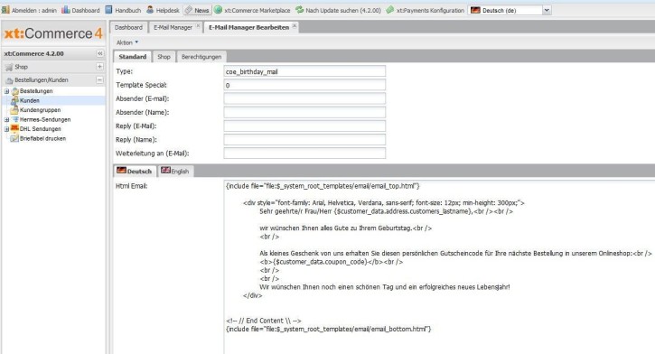Open the Berechtigungen tab
The image size is (655, 354).
(x=201, y=56)
